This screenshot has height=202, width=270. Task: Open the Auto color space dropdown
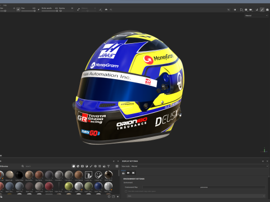coord(196,196)
